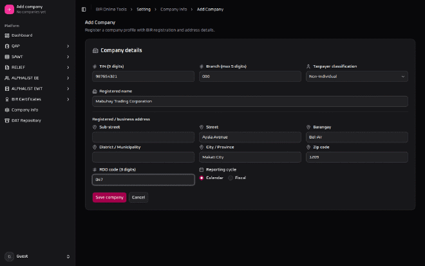Click the Add company header text
The height and width of the screenshot is (266, 425).
[30, 7]
